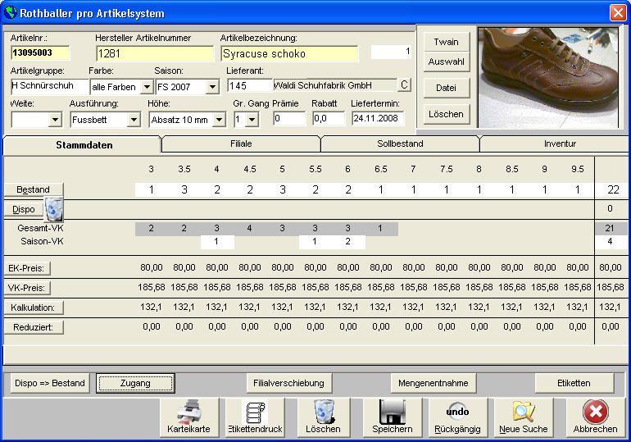Click the Rabatt field 0,0

(329, 118)
